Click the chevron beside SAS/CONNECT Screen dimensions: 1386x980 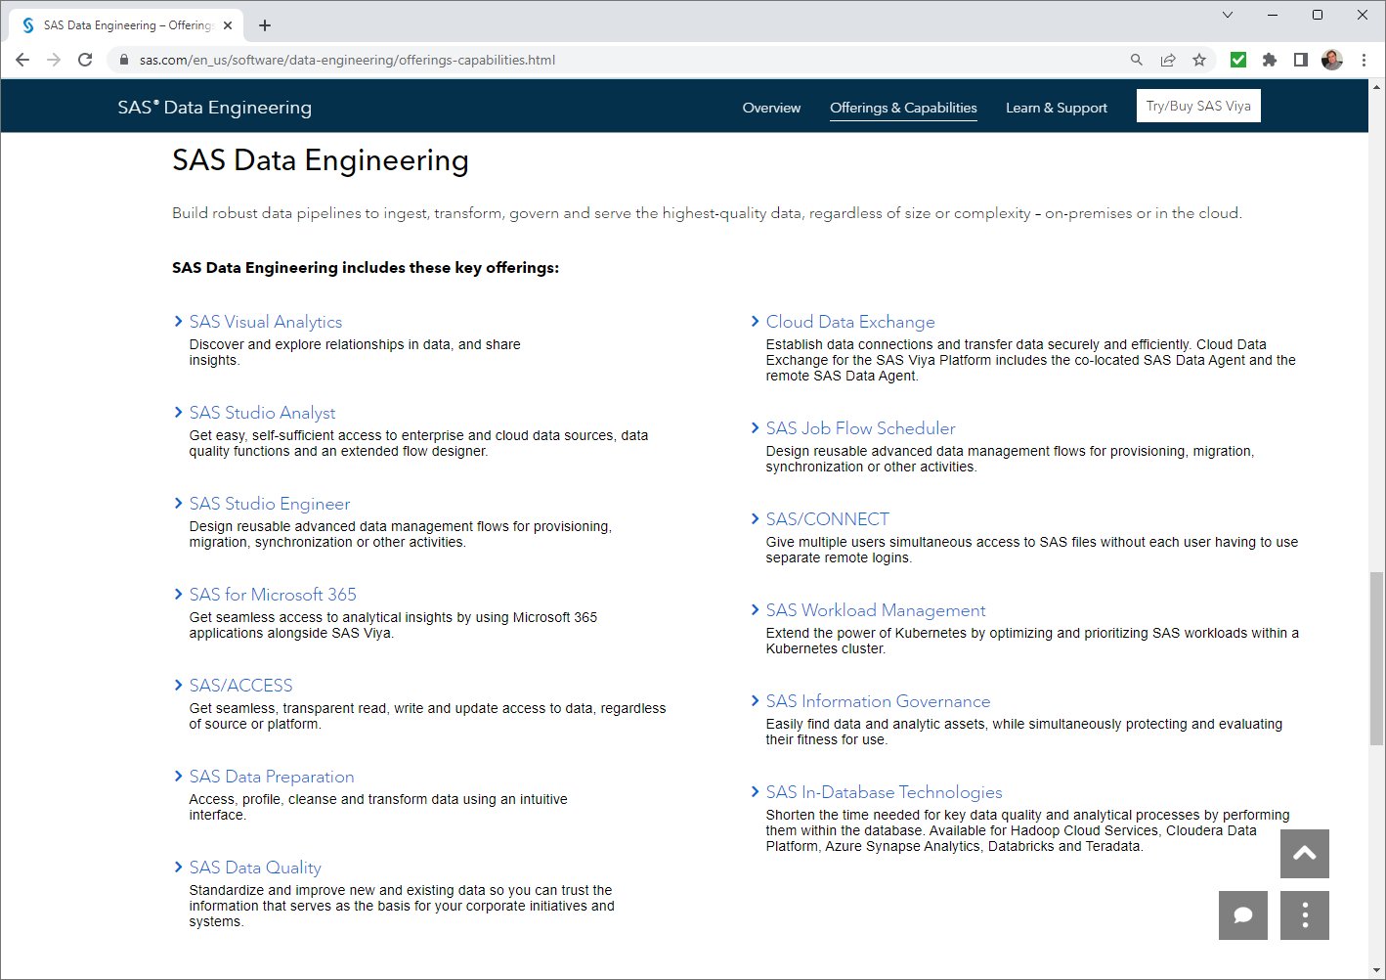pos(755,518)
